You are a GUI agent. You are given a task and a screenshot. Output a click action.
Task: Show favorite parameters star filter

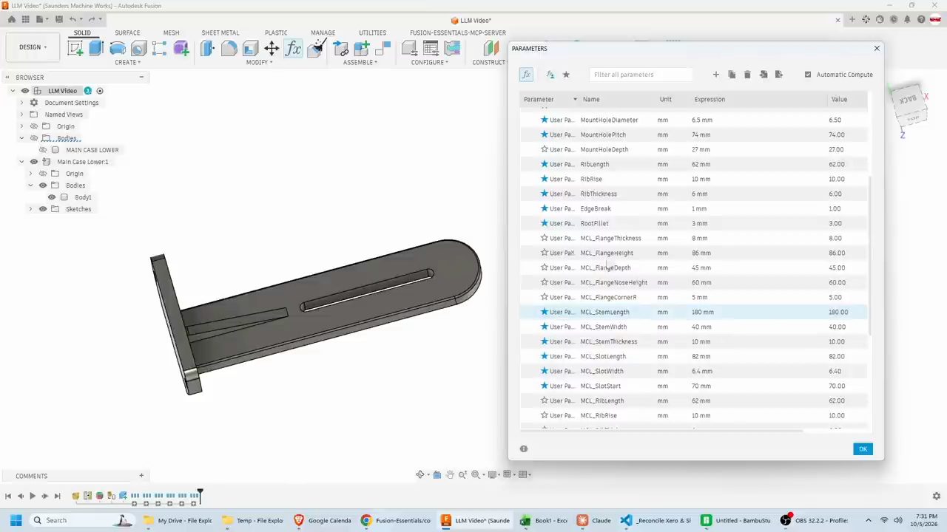[566, 75]
